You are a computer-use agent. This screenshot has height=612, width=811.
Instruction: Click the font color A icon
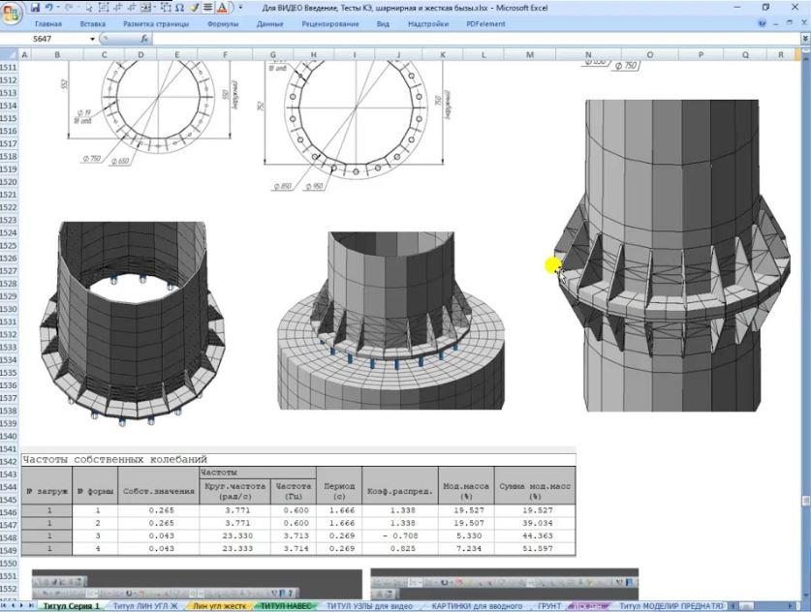pyautogui.click(x=222, y=7)
